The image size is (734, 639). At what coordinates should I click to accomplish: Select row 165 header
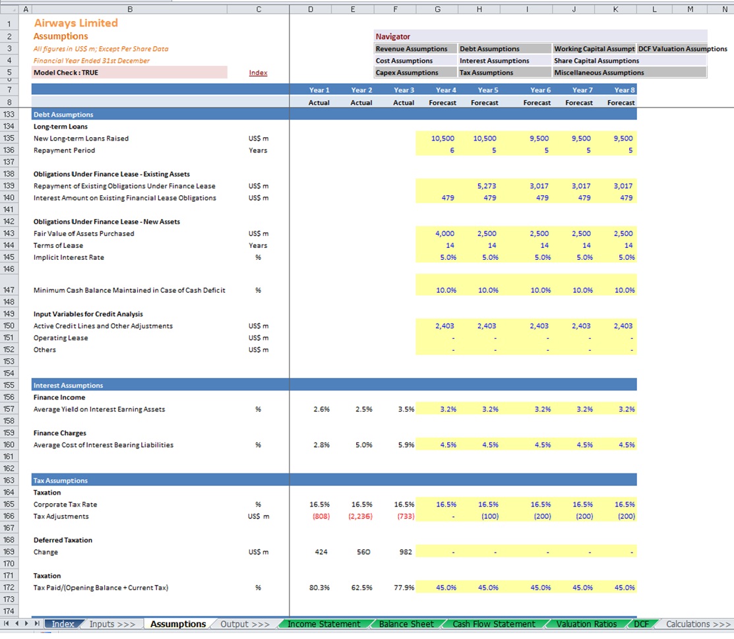(9, 504)
